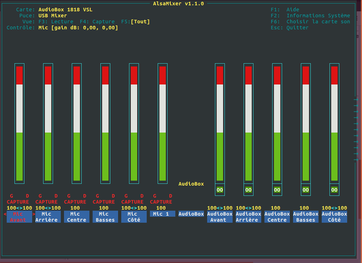The height and width of the screenshot is (263, 362).
Task: Switch to F4: Capture view
Action: tap(97, 22)
